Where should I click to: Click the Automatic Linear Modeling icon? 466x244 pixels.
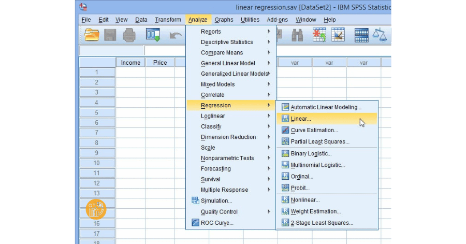285,107
